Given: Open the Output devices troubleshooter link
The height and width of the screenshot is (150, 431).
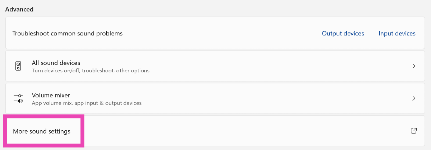Looking at the screenshot, I should point(343,33).
